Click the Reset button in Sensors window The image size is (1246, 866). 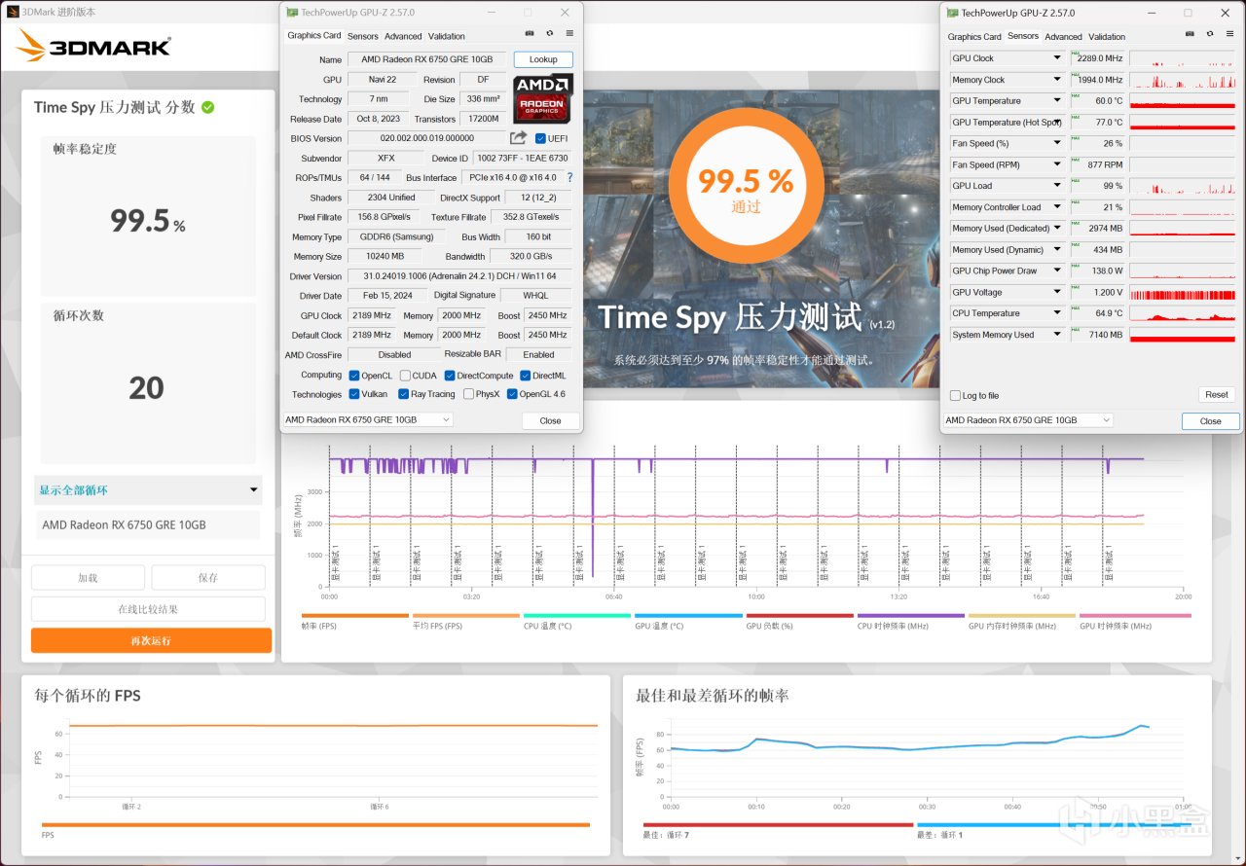pyautogui.click(x=1217, y=394)
